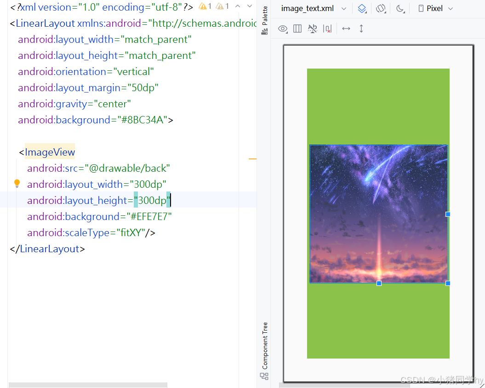
Task: Click the ImageView tag in code
Action: coord(50,152)
